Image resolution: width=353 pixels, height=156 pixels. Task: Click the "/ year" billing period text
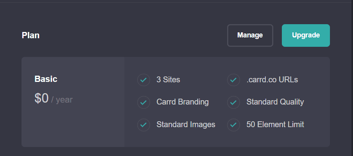click(x=62, y=100)
